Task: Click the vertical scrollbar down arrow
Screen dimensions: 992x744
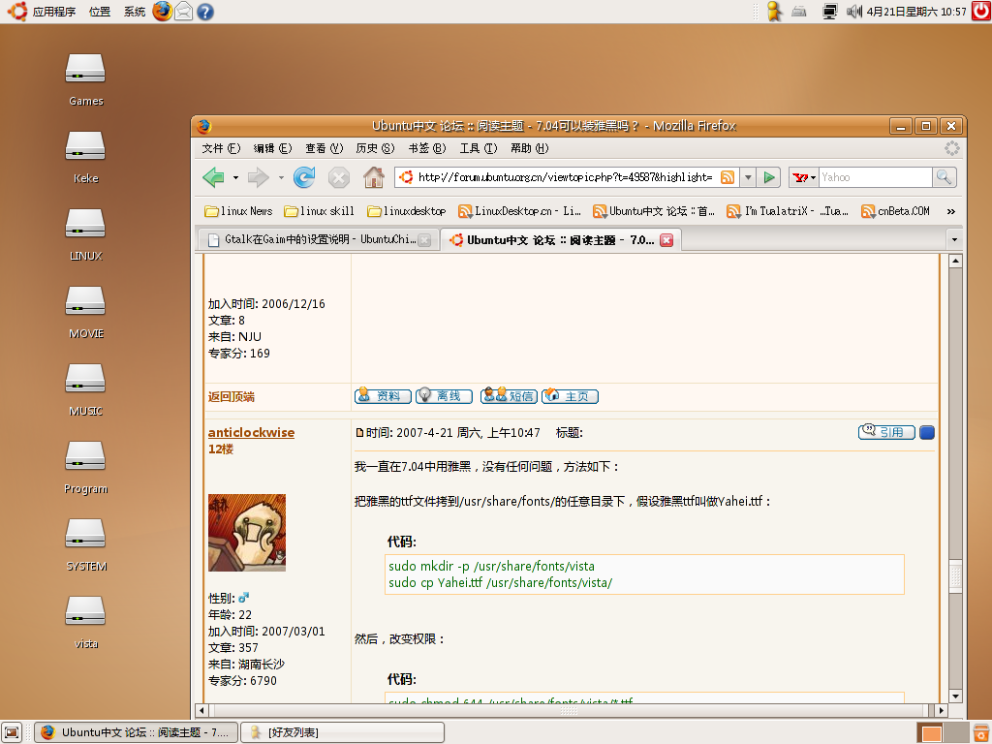Action: pyautogui.click(x=955, y=697)
